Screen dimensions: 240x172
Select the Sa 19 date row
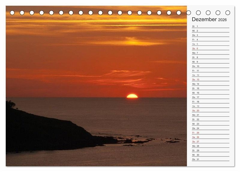[210, 106]
